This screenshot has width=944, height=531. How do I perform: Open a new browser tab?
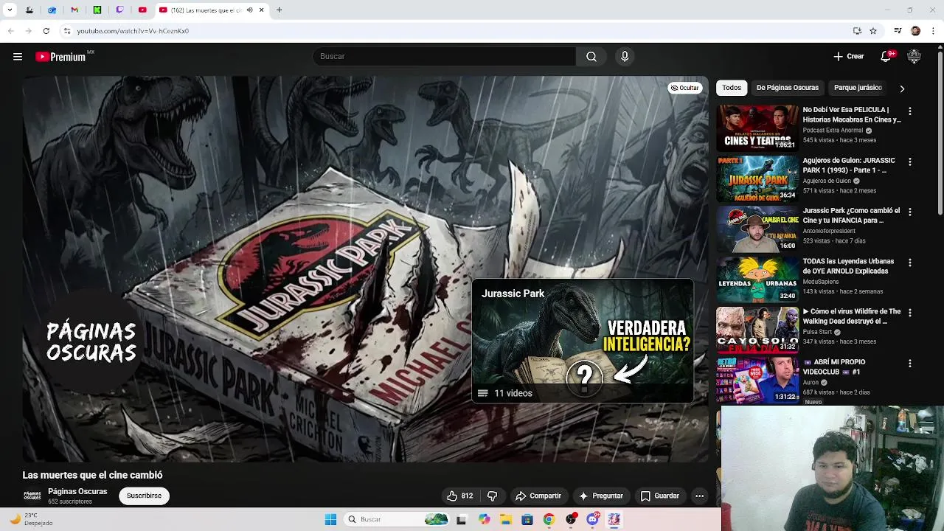tap(279, 10)
